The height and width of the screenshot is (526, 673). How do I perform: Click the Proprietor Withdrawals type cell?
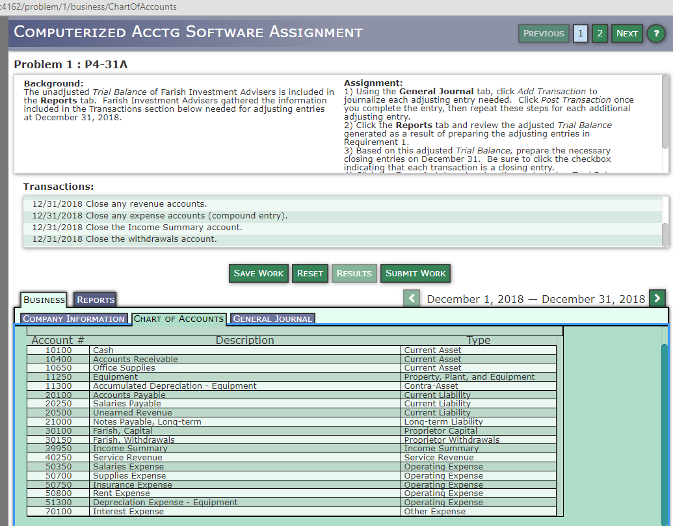tap(479, 440)
